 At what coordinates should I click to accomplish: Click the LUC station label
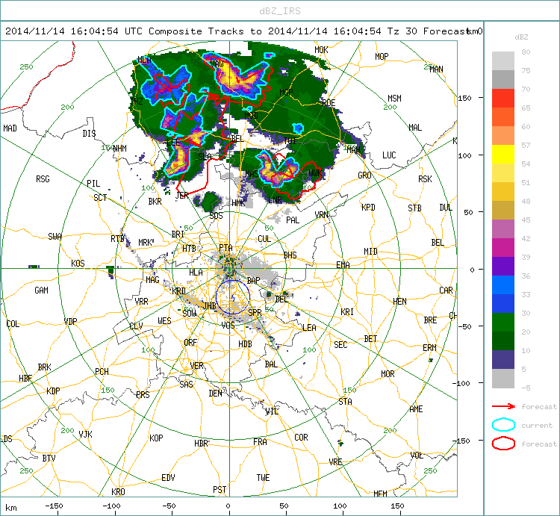coord(389,155)
